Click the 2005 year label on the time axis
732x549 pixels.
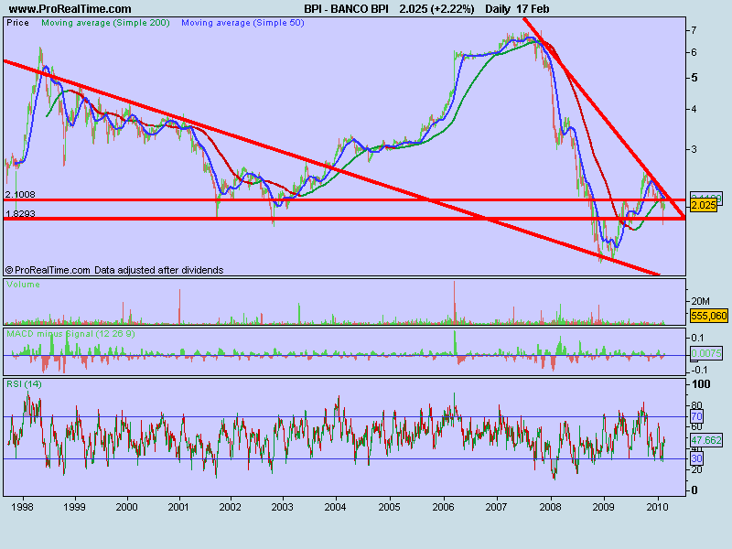pyautogui.click(x=390, y=507)
